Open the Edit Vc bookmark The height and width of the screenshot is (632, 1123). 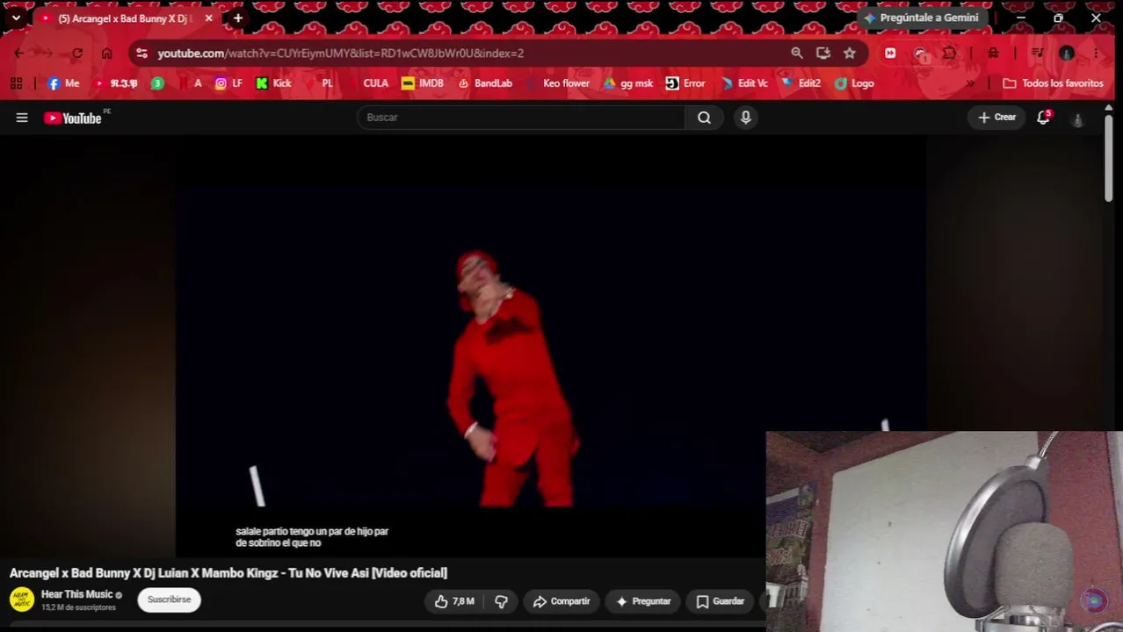[744, 83]
